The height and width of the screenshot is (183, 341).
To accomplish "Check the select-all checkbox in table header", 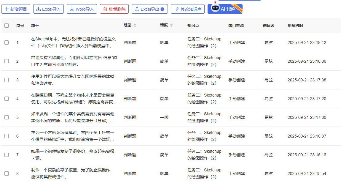I will click(7, 26).
